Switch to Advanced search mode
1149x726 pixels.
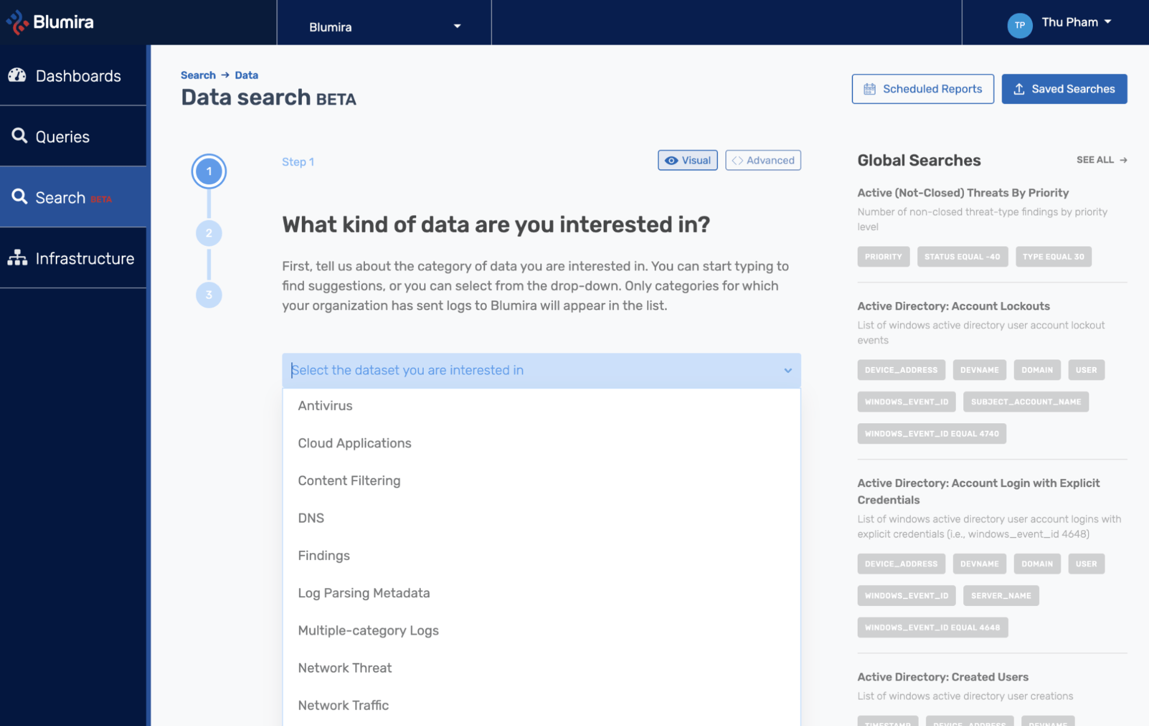click(x=763, y=160)
